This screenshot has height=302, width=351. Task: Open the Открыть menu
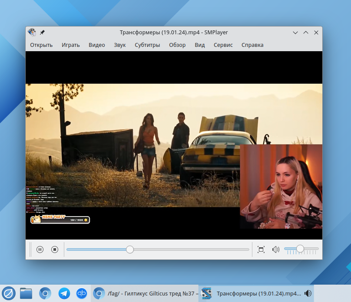coord(41,45)
